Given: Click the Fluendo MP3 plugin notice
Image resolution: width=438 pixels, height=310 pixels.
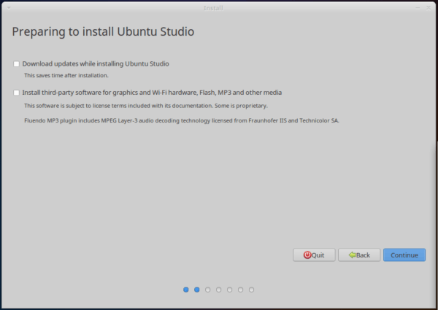Looking at the screenshot, I should coord(182,120).
